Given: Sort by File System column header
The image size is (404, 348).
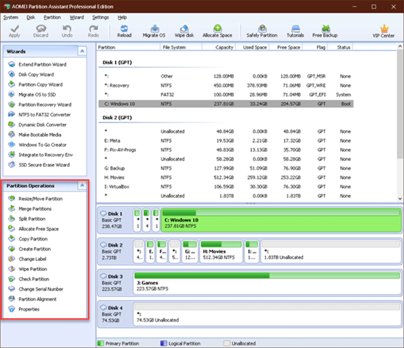Looking at the screenshot, I should tap(181, 47).
